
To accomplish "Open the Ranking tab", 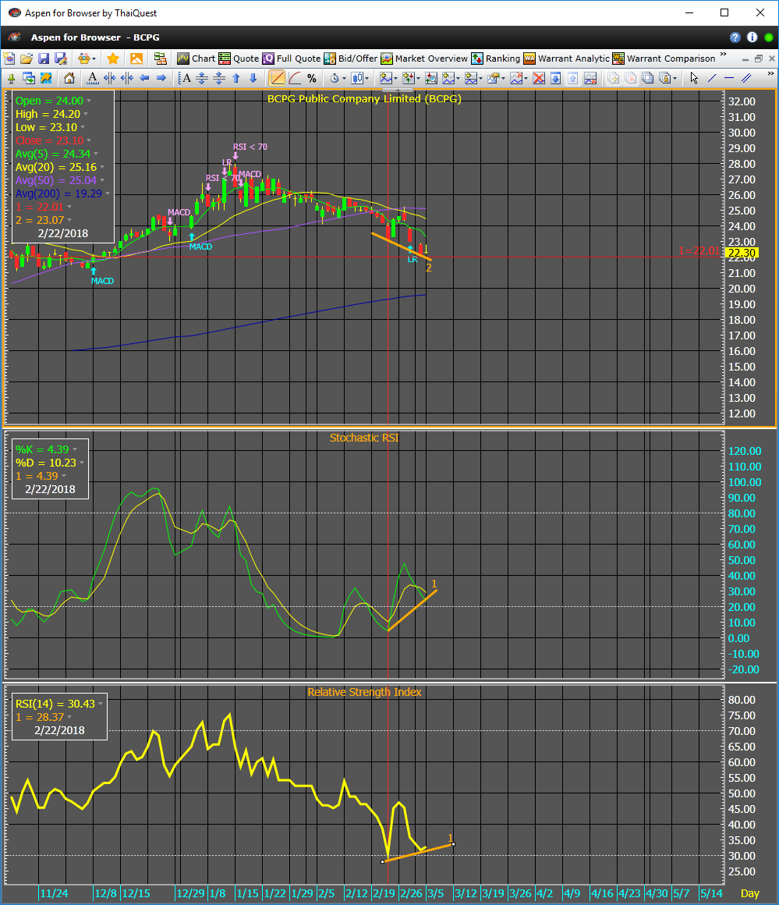I will pos(496,59).
